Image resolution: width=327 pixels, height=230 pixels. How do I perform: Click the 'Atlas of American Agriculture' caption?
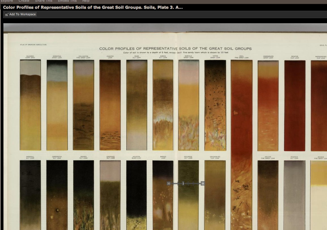pyautogui.click(x=33, y=45)
